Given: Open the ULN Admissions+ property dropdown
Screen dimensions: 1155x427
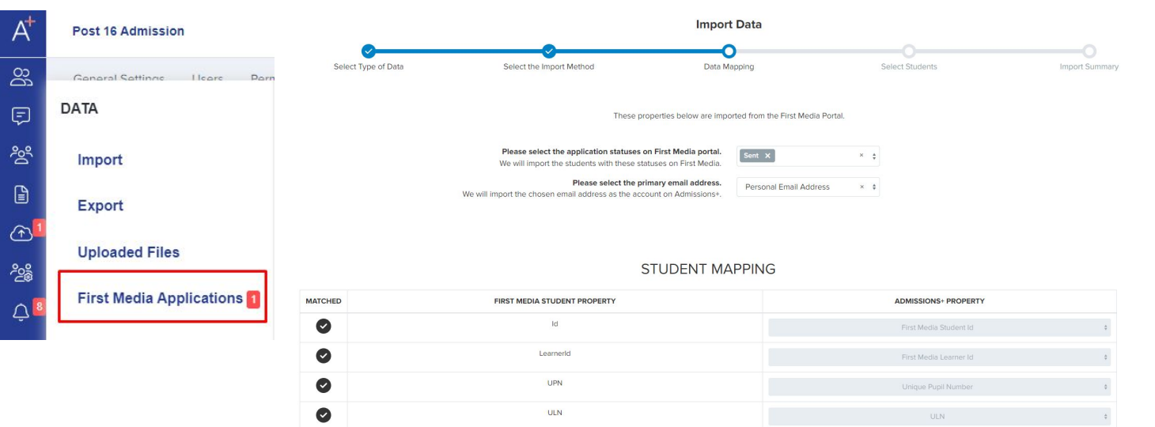Looking at the screenshot, I should [939, 416].
